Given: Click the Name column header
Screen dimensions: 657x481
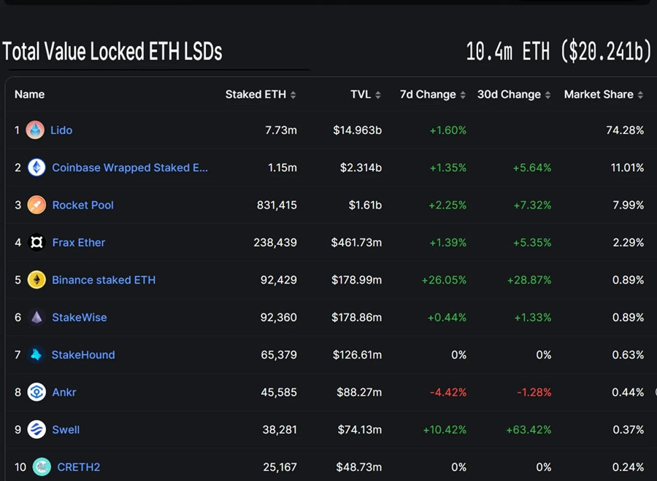Looking at the screenshot, I should 29,94.
